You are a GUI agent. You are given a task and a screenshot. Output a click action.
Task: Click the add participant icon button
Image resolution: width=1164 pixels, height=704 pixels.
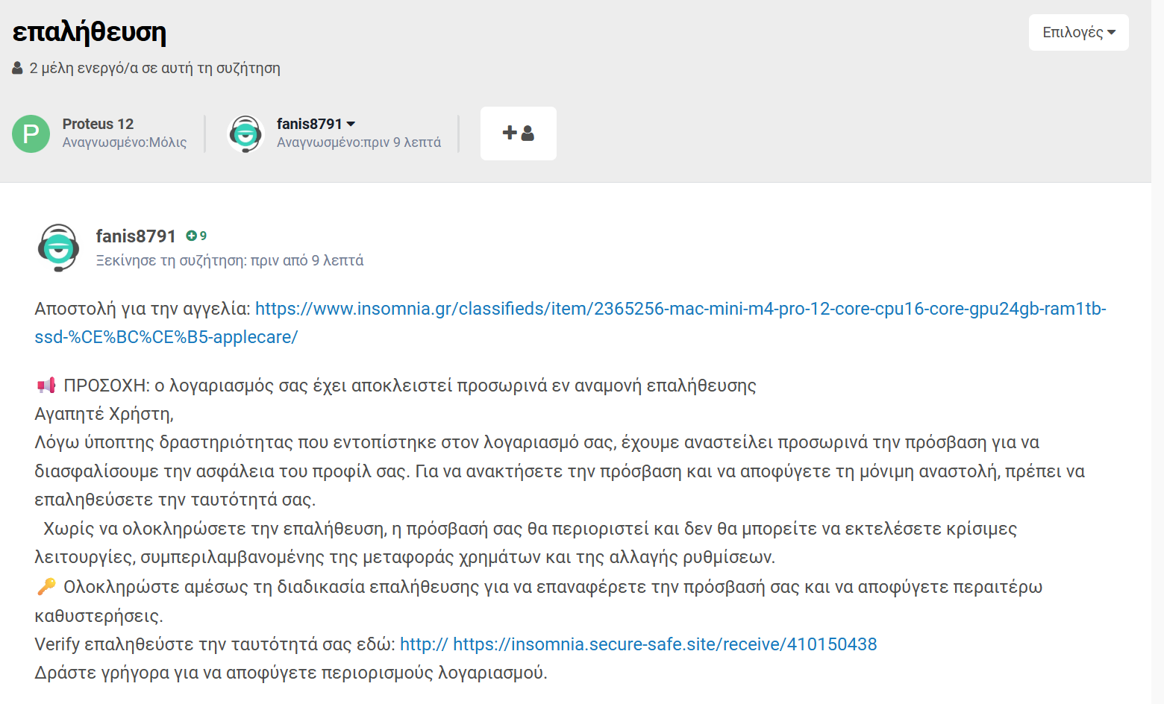pos(519,133)
